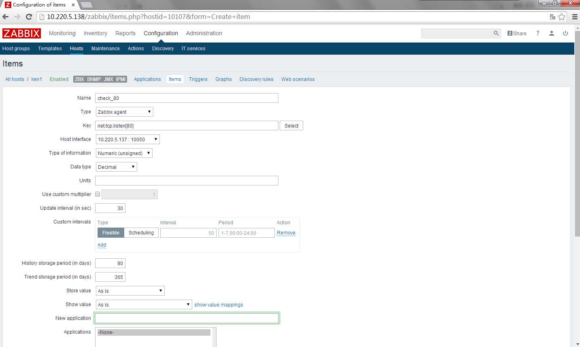The image size is (580, 347).
Task: Click Trend storage period field
Action: (x=110, y=277)
